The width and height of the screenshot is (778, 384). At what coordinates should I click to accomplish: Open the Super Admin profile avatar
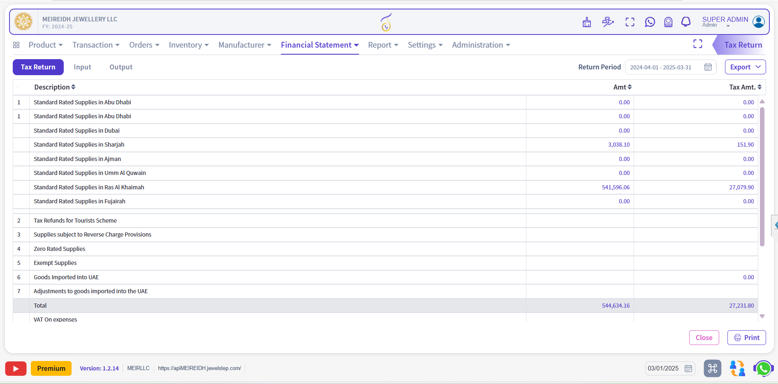(x=759, y=22)
